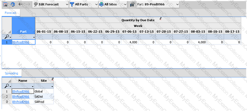247x111 pixels.
Task: Click the 0 cell under 06-01-15
Action: pyautogui.click(x=44, y=42)
